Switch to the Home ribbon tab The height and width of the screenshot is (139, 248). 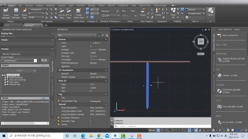pos(11,5)
